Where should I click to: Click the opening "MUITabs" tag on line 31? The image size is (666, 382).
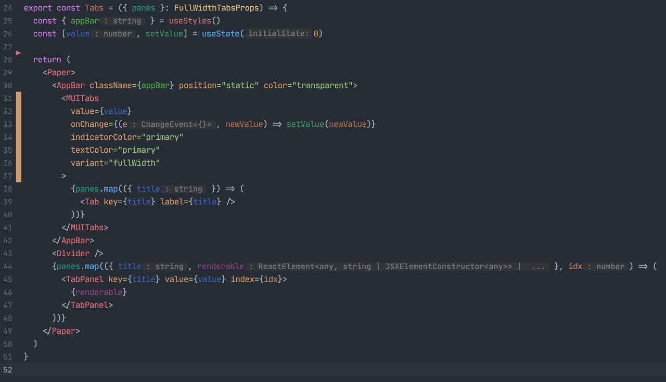(82, 98)
